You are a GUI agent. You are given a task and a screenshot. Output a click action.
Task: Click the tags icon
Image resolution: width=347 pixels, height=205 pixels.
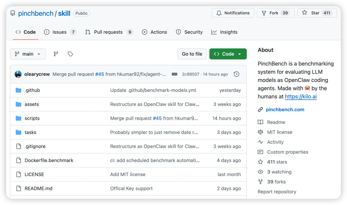coord(70,54)
